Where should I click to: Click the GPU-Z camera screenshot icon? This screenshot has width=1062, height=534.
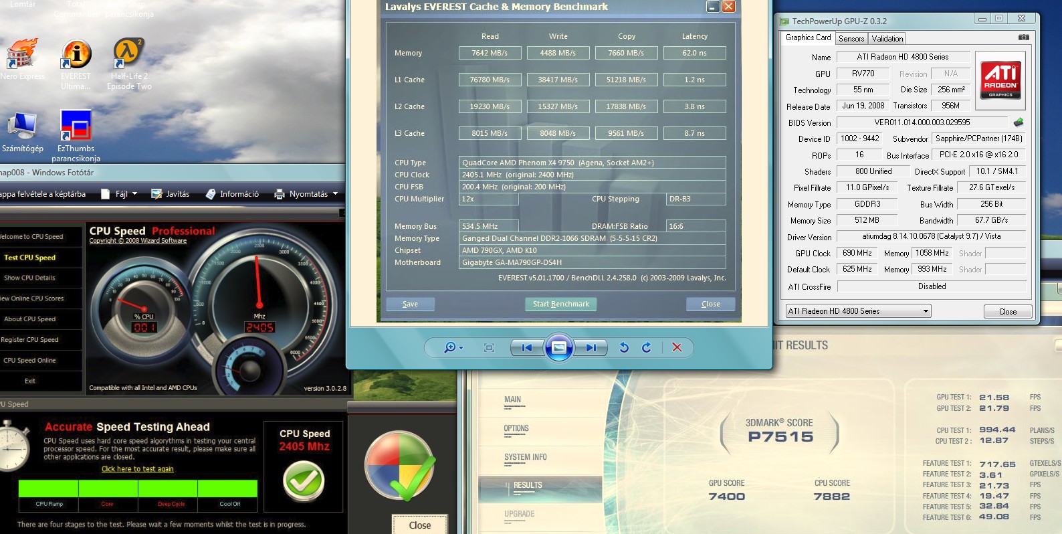[x=1023, y=37]
